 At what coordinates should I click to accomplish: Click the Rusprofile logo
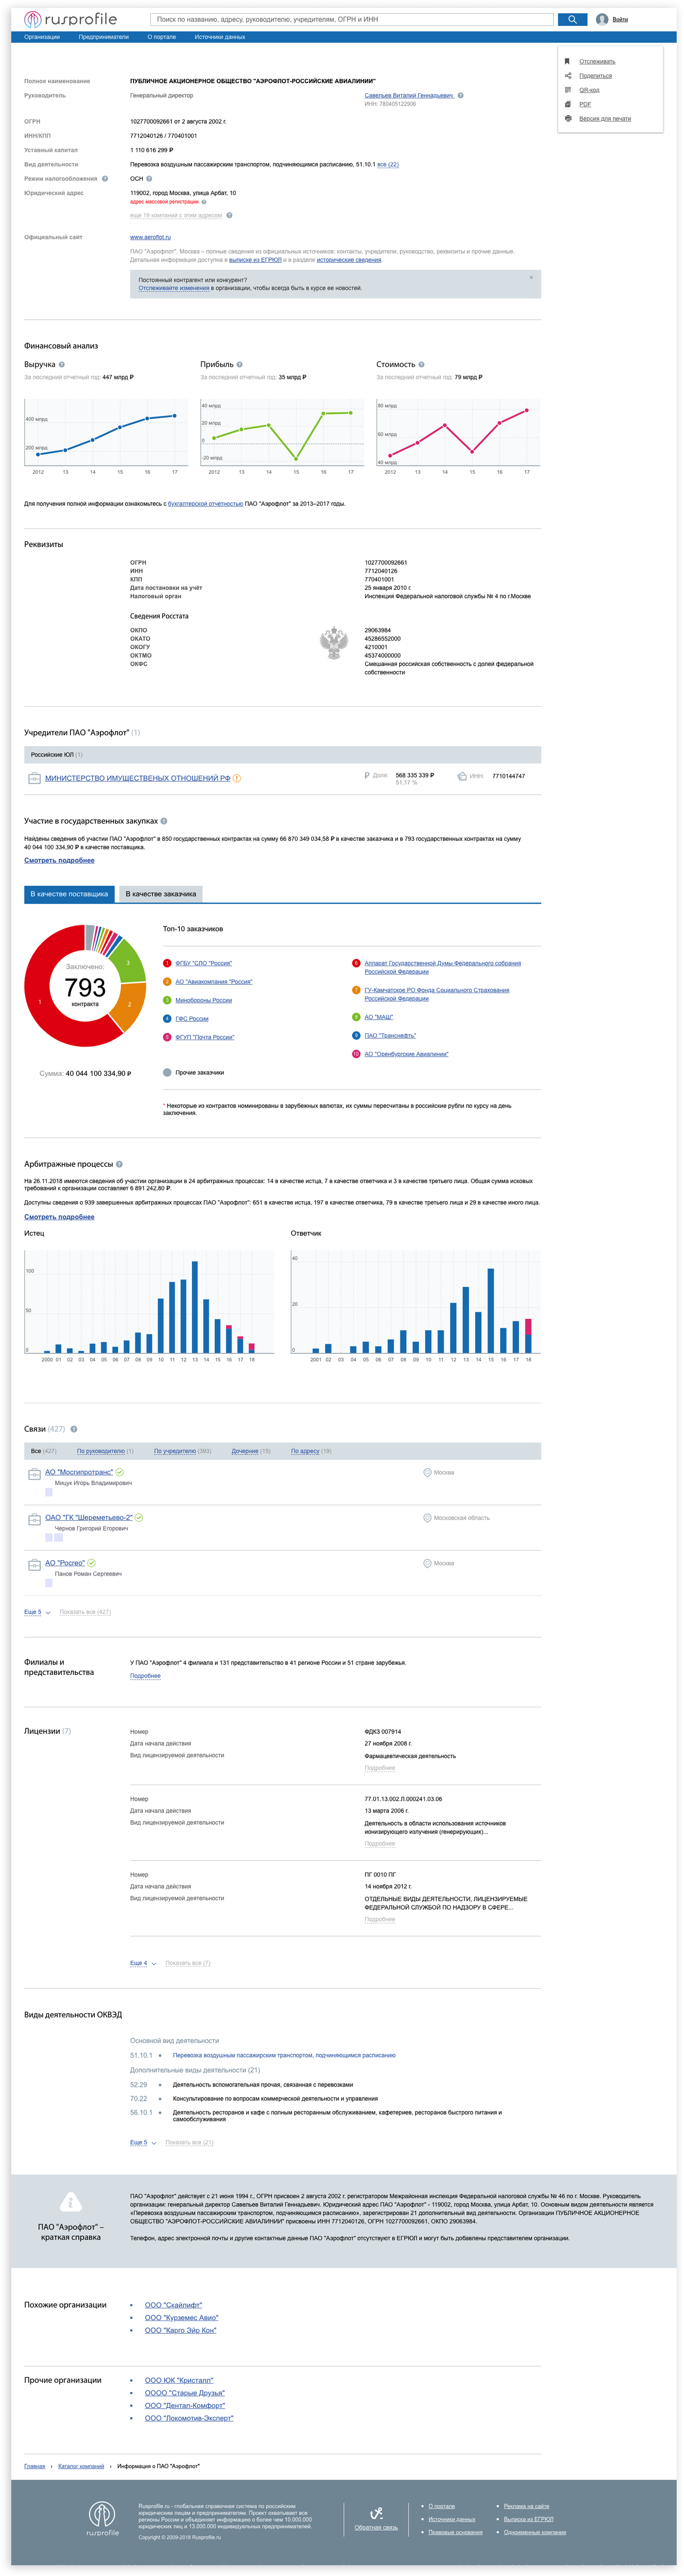pyautogui.click(x=70, y=19)
